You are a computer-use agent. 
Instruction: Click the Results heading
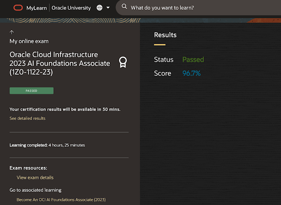tap(165, 35)
